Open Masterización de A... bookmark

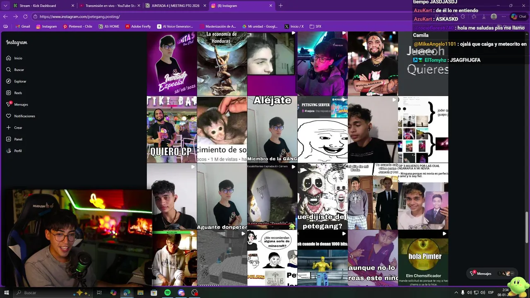click(x=218, y=26)
